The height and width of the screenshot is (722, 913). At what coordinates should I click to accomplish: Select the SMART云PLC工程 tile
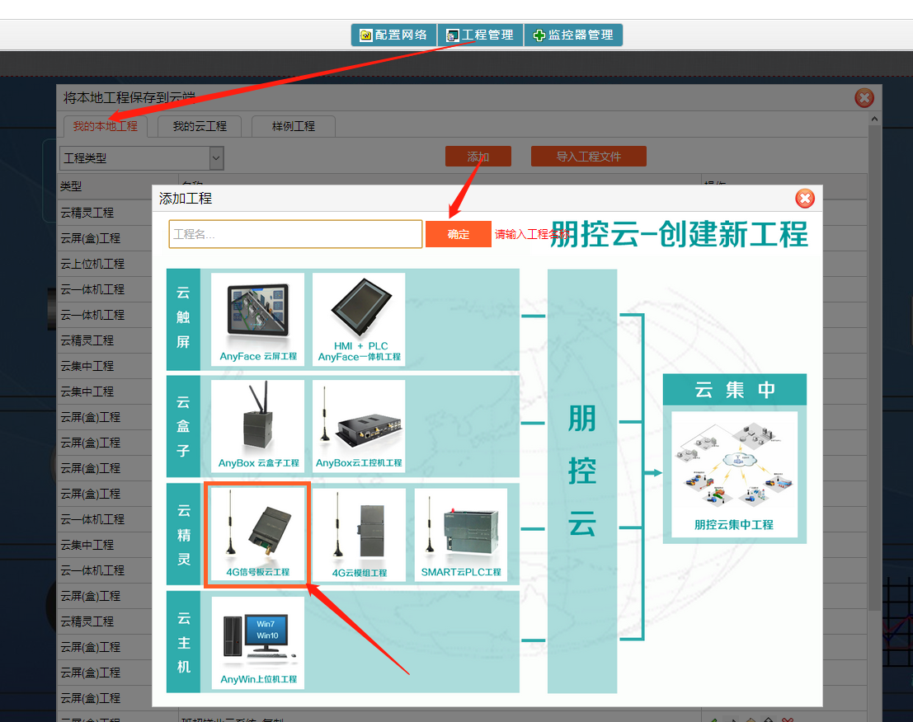coord(460,535)
